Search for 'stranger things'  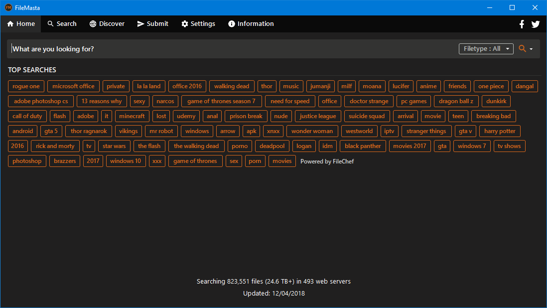point(426,131)
